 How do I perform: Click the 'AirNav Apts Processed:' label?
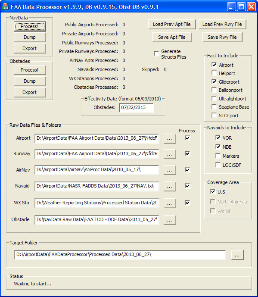click(94, 60)
